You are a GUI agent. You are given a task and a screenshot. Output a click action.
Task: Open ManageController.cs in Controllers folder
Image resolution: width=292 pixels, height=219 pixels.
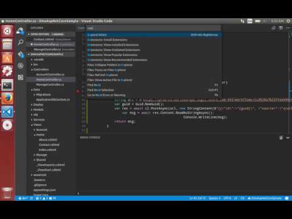click(50, 85)
